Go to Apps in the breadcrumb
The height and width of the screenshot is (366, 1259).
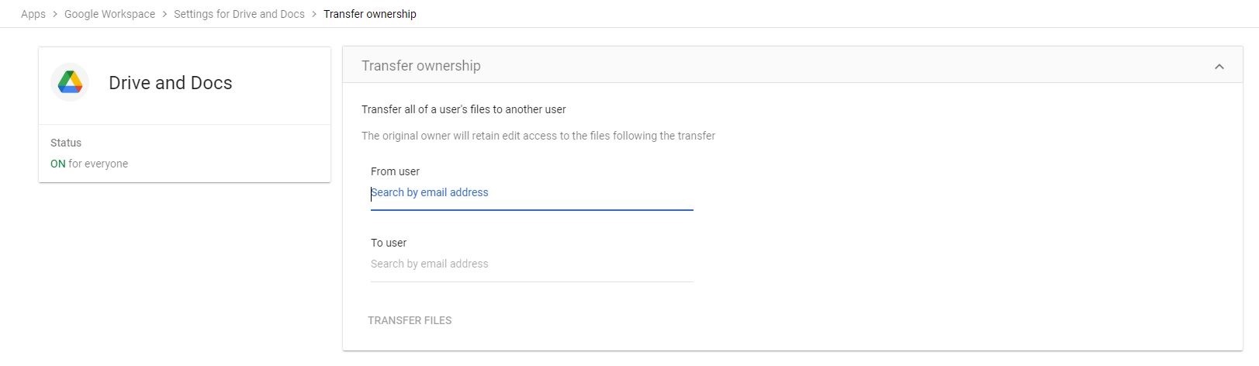click(x=33, y=14)
